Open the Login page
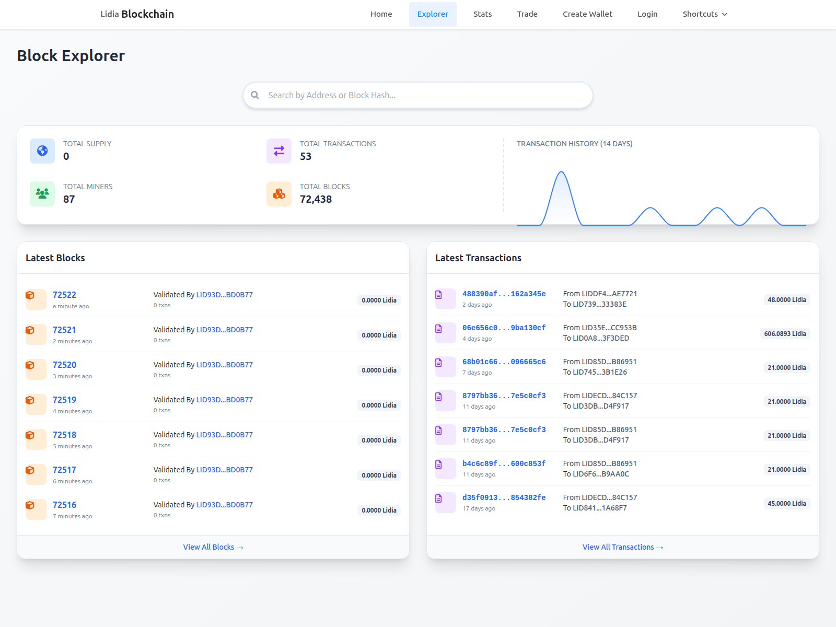This screenshot has height=627, width=836. 647,14
